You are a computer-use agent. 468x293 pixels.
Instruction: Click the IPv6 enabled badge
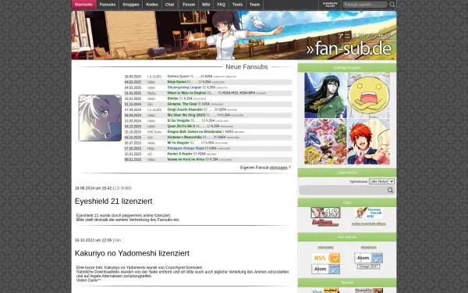tap(325, 291)
